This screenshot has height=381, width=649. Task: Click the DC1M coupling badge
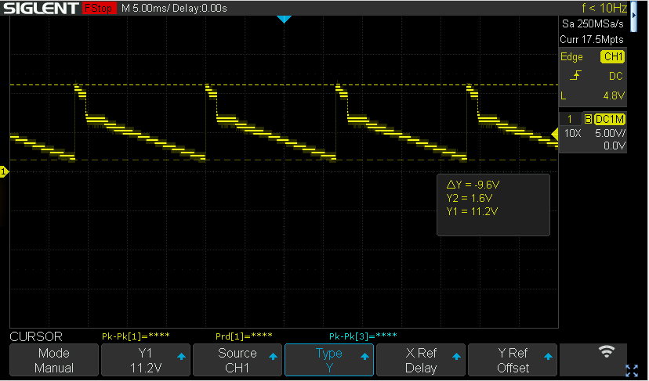(610, 120)
